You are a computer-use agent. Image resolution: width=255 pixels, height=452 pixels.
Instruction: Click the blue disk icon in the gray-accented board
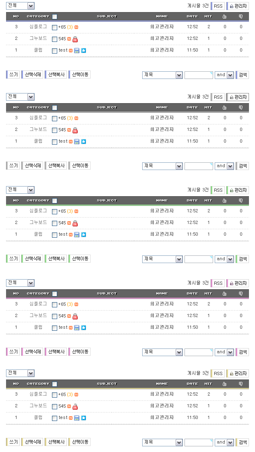coord(77,141)
